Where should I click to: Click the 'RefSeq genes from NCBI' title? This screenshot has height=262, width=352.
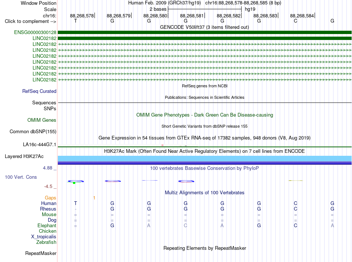[x=205, y=86]
